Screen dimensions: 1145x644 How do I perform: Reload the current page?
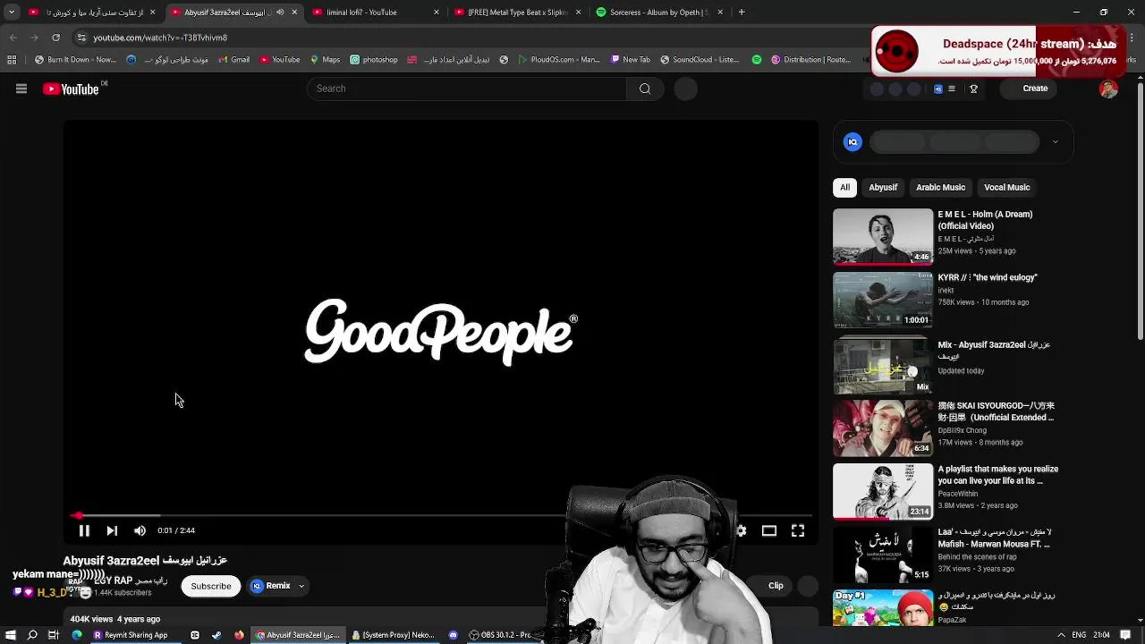coord(55,38)
